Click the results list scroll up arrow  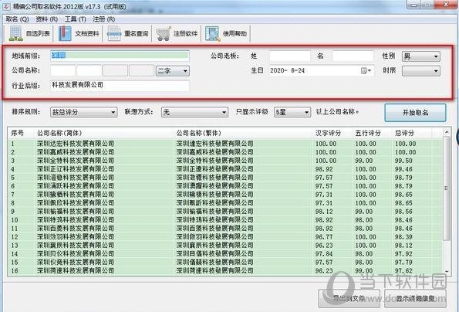click(x=447, y=132)
